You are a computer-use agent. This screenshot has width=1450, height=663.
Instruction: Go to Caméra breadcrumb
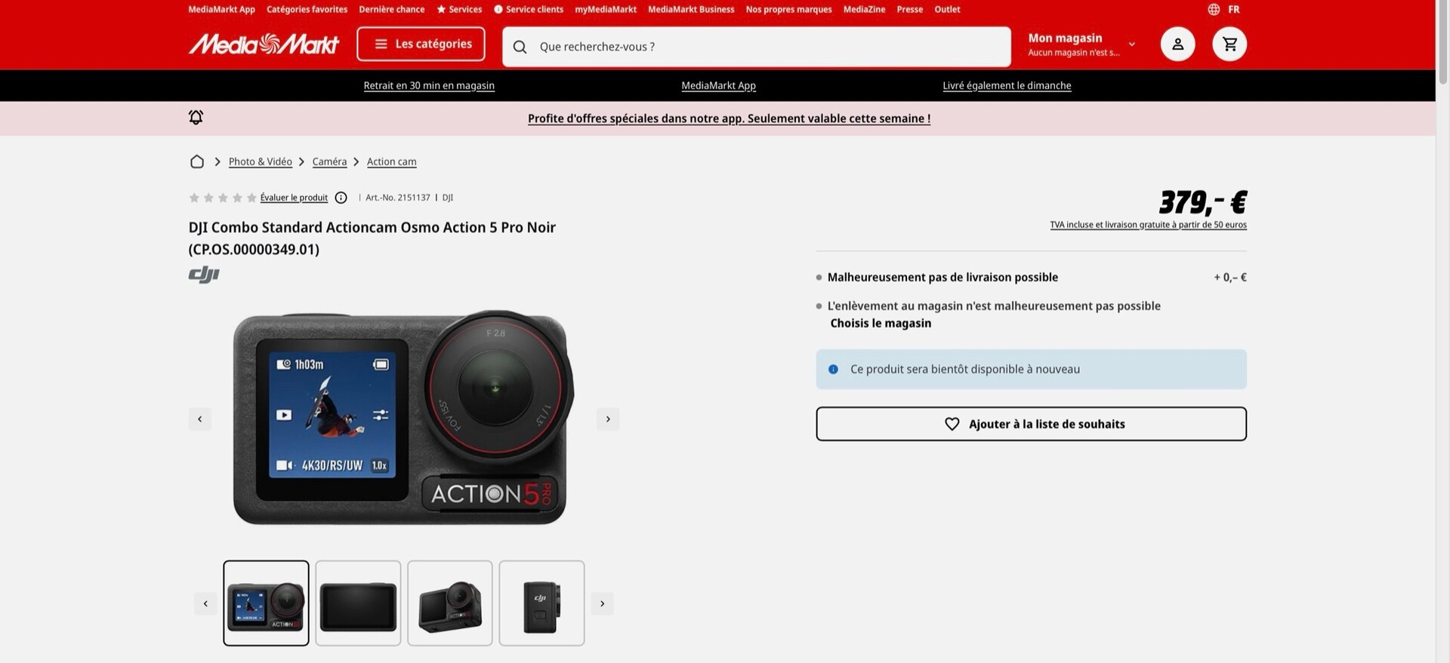[329, 161]
